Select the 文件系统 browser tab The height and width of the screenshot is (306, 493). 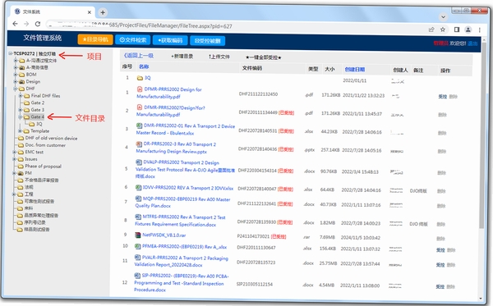click(52, 12)
